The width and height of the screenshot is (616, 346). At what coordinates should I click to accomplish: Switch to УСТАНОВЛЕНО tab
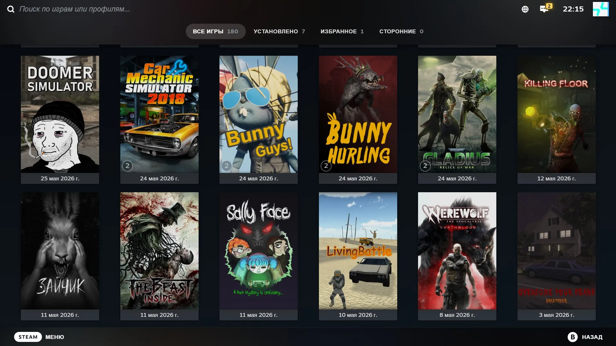(279, 31)
